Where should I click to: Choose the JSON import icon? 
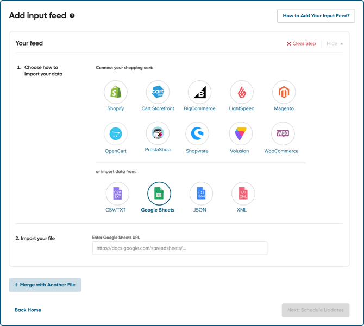tap(201, 194)
